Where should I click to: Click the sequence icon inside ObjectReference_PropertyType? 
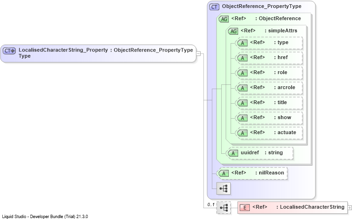(x=224, y=188)
